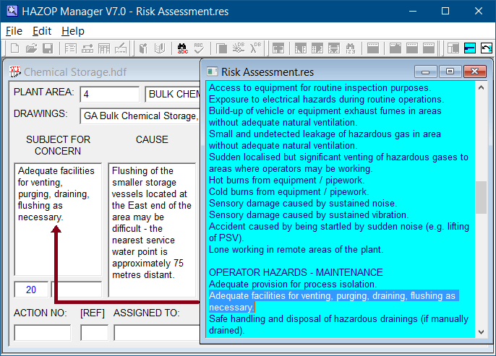Click the X DB toolbar icon

tap(255, 48)
